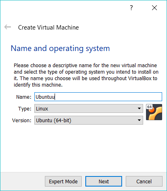Click the description paragraph starting 'Please choose'
This screenshot has width=167, height=191.
pyautogui.click(x=86, y=75)
